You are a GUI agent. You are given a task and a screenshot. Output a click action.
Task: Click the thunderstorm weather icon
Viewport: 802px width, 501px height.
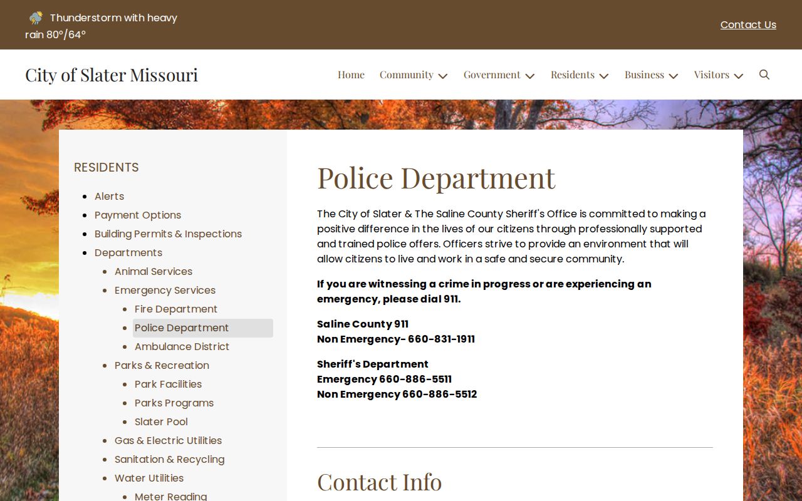36,18
